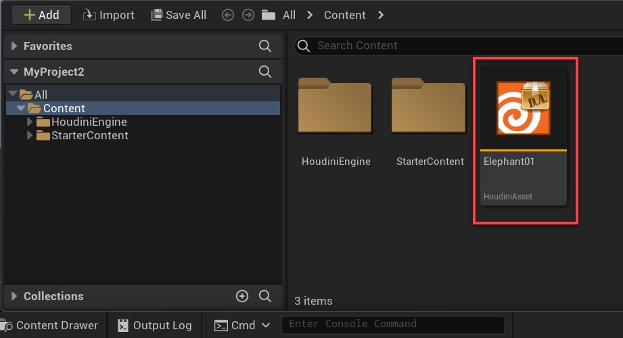This screenshot has width=623, height=338.
Task: Select the StarterContent folder thumbnail
Action: coord(428,105)
